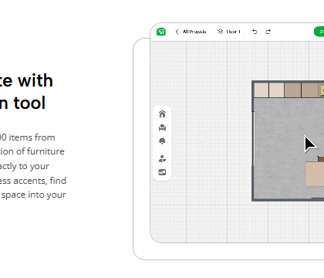Select the fourth tan cabinet unit
This screenshot has height=278, width=324.
tap(309, 90)
